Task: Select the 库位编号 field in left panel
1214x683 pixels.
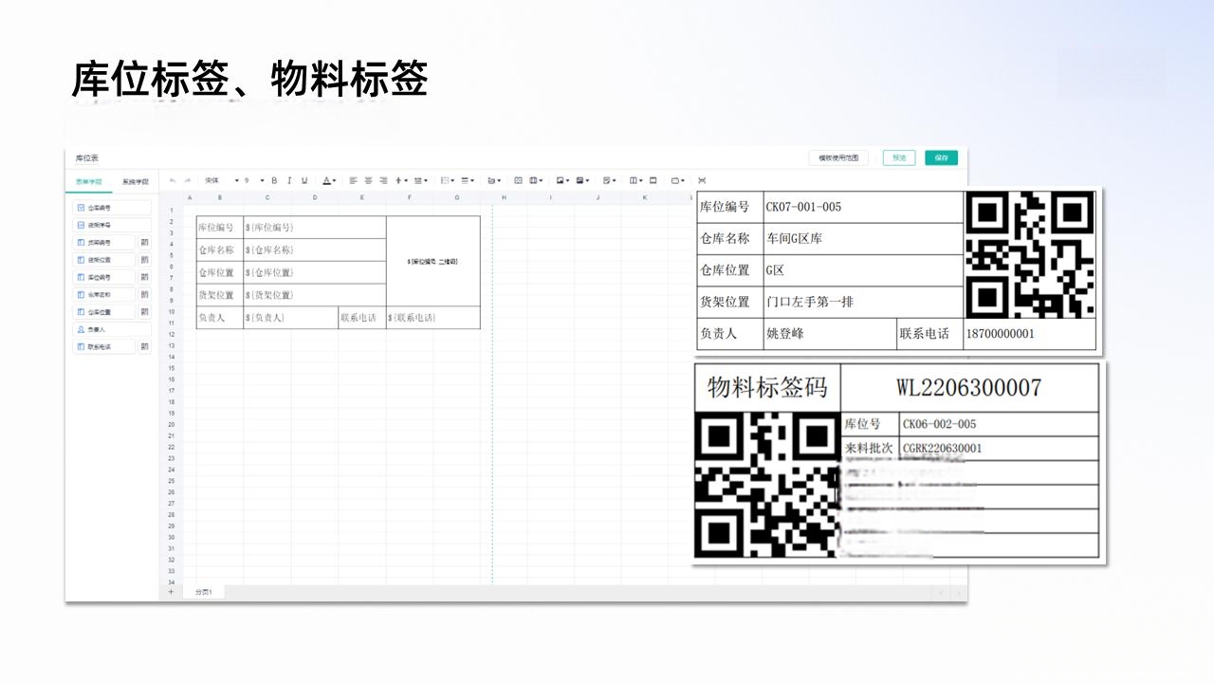Action: (104, 277)
